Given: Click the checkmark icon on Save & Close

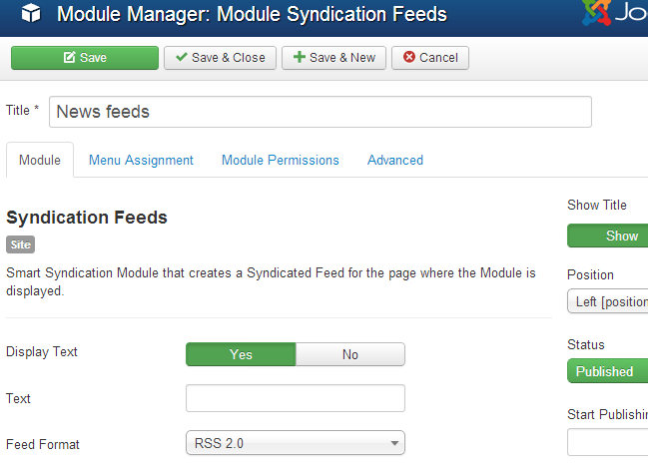Looking at the screenshot, I should [x=181, y=58].
